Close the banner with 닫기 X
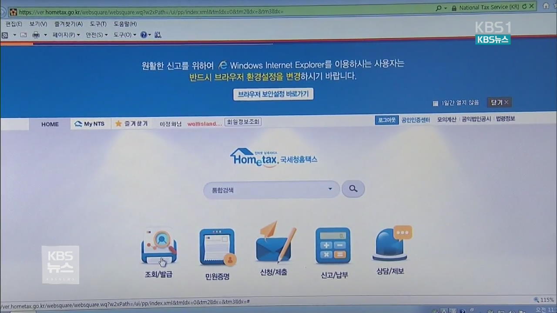The image size is (557, 313). coord(500,103)
